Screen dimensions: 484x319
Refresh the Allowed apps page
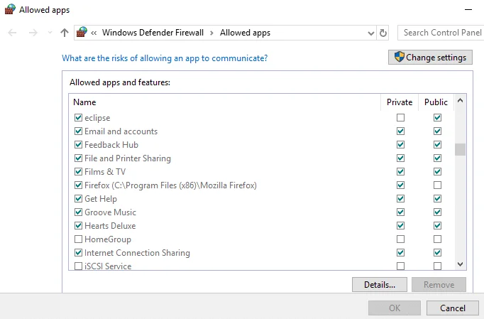(x=383, y=33)
